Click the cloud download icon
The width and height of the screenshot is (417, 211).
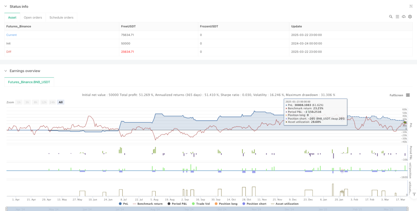coord(404,17)
